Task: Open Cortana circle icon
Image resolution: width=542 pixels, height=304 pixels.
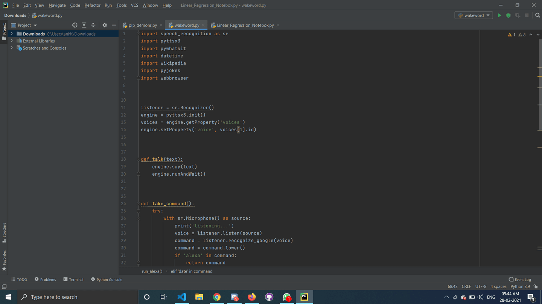Action: coord(147,297)
